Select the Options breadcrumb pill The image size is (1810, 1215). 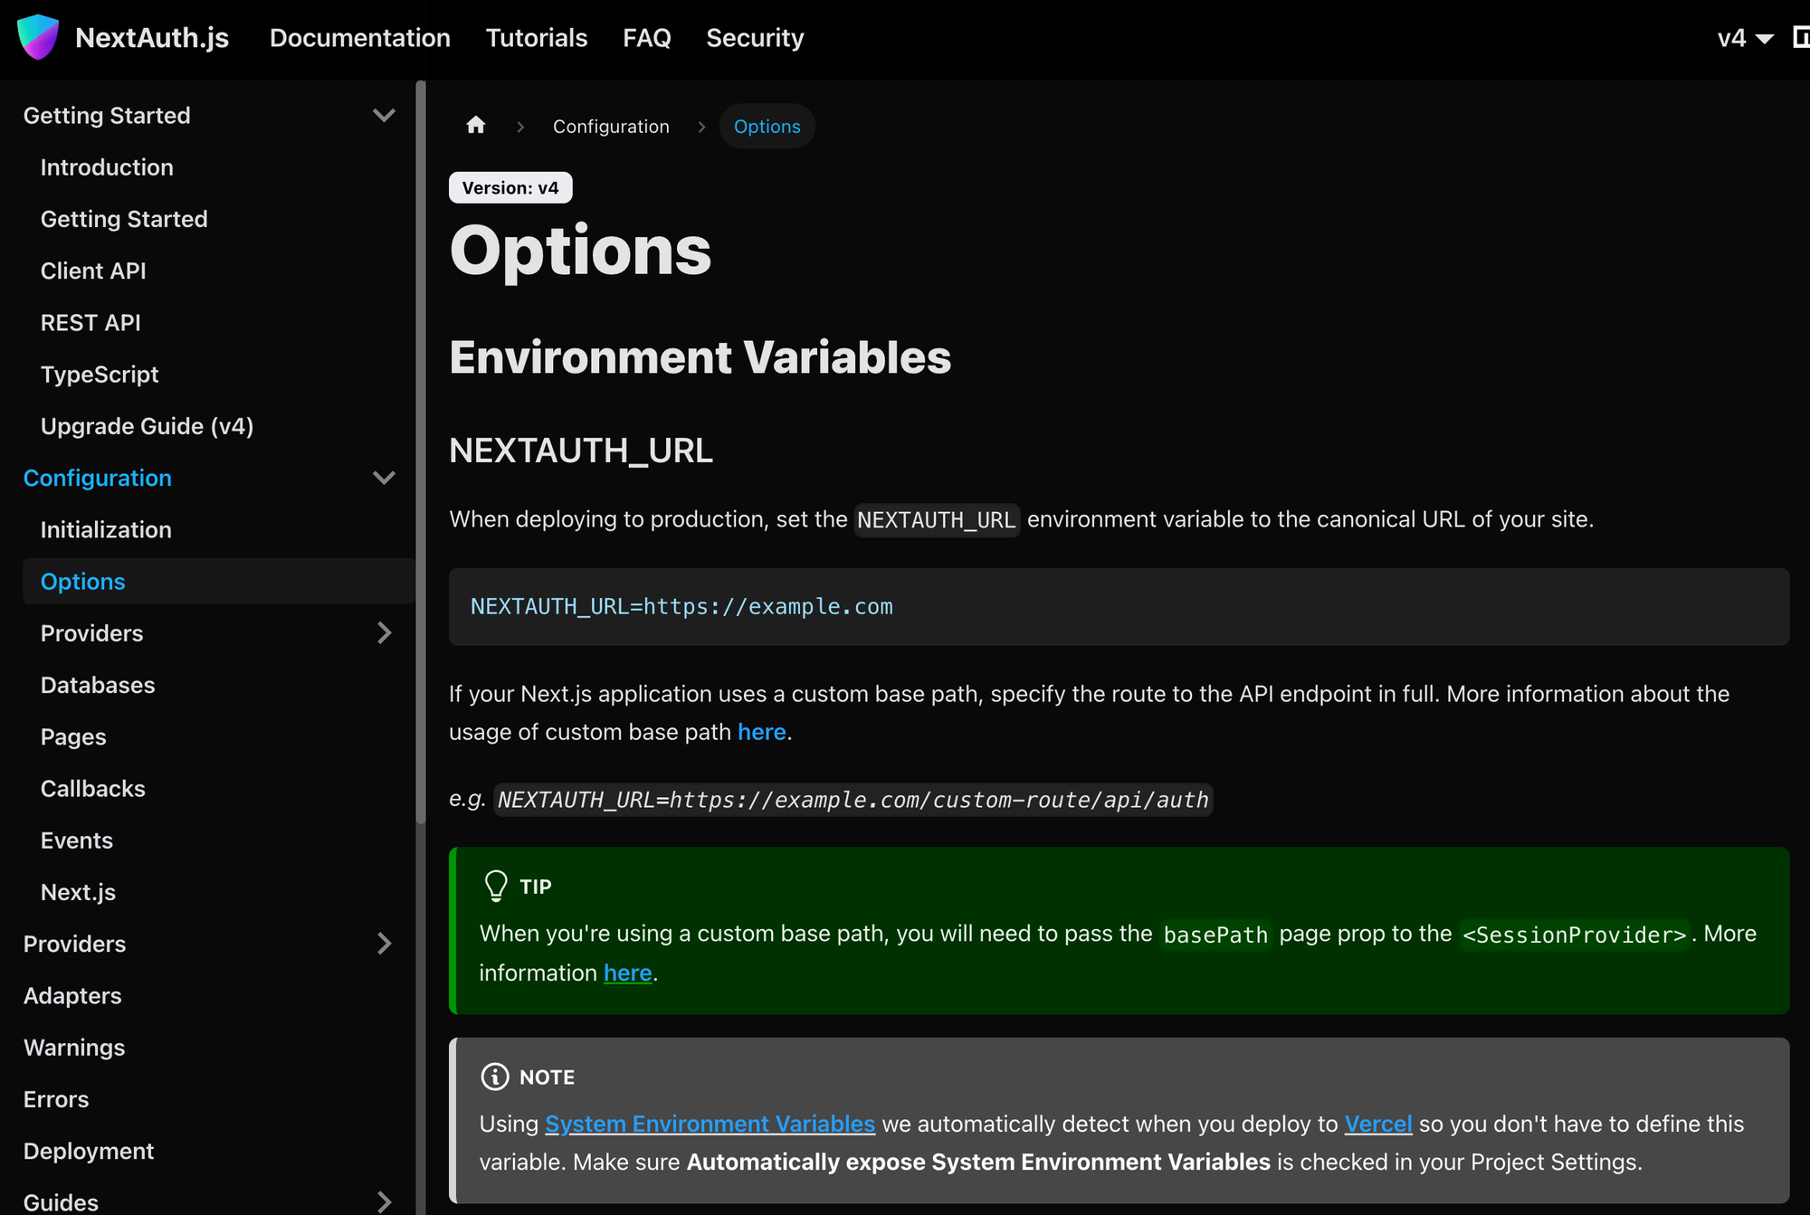[x=767, y=127]
